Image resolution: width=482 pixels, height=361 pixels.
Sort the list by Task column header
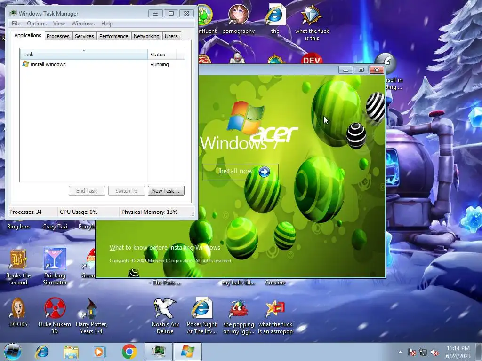point(84,55)
